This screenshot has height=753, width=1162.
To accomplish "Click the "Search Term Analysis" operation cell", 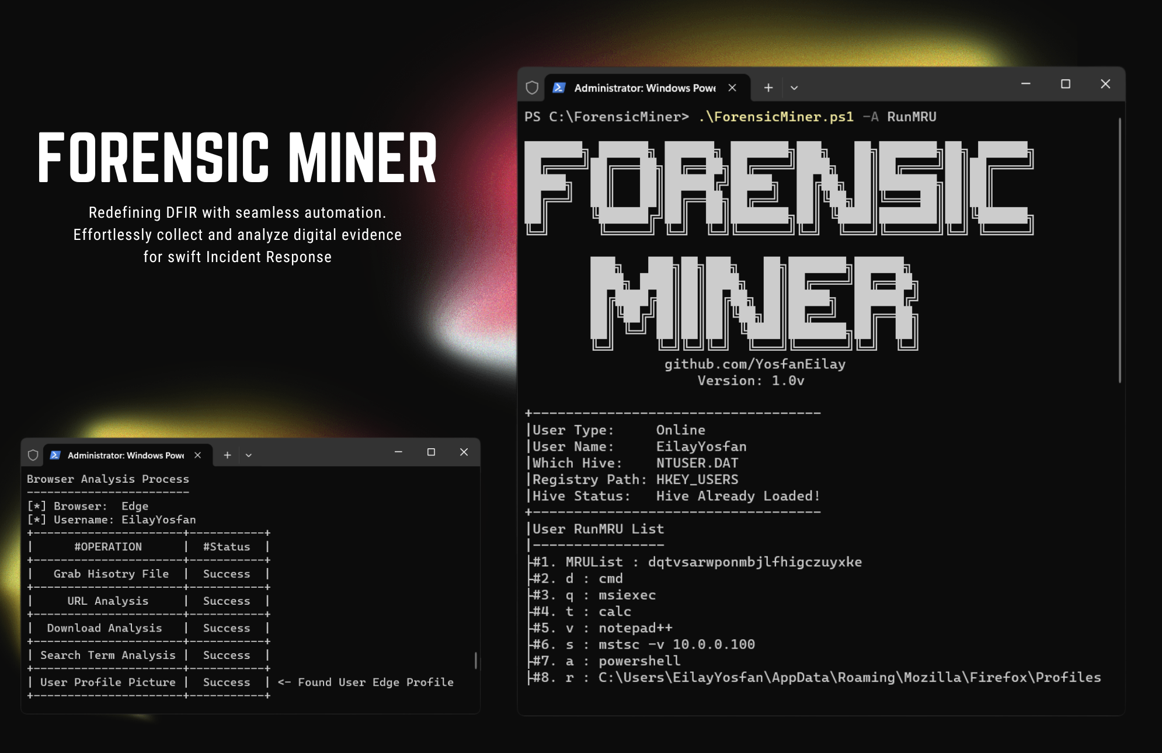I will point(108,656).
